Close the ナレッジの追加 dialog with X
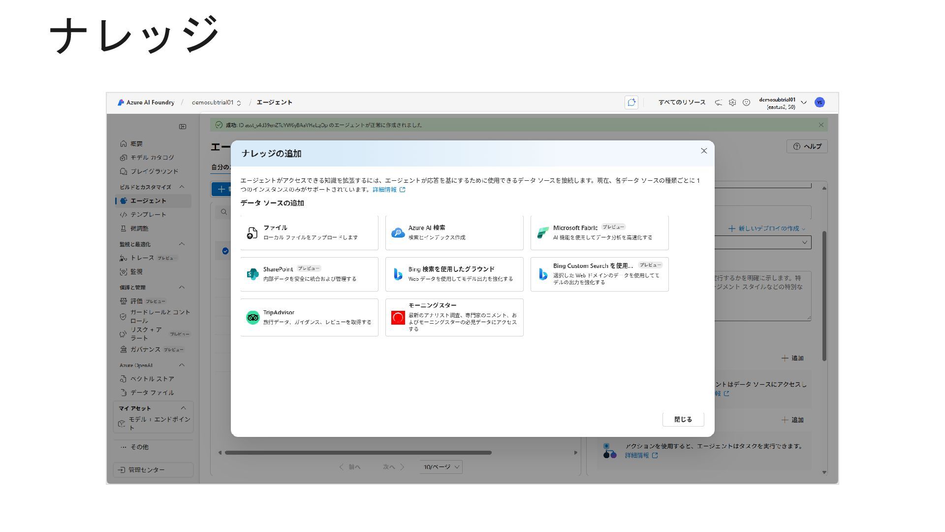945x532 pixels. click(x=704, y=151)
